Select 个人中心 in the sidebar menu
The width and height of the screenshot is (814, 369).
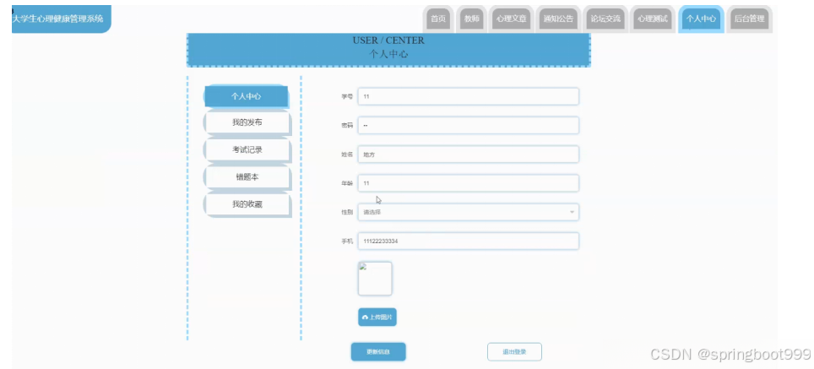coord(246,96)
